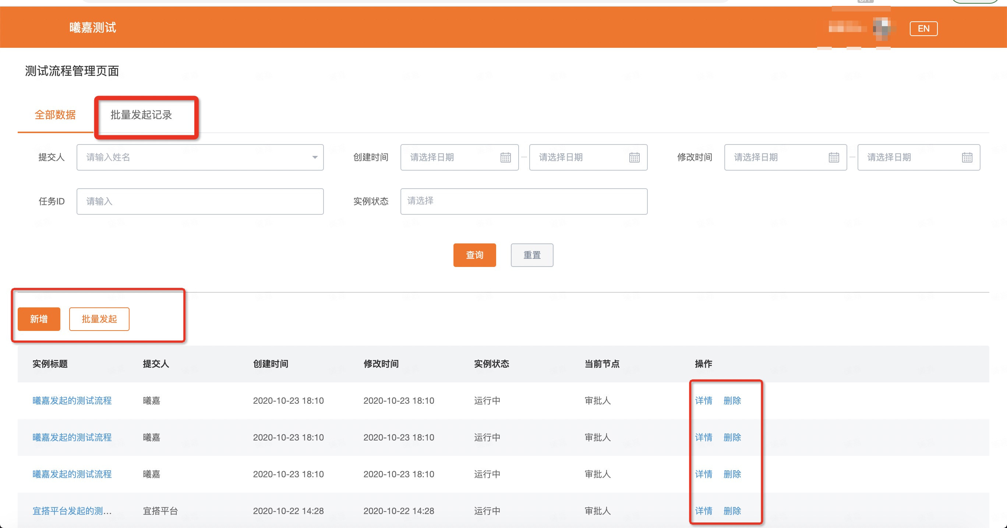This screenshot has height=528, width=1007.
Task: Click 删除 in the second table row
Action: (x=732, y=437)
